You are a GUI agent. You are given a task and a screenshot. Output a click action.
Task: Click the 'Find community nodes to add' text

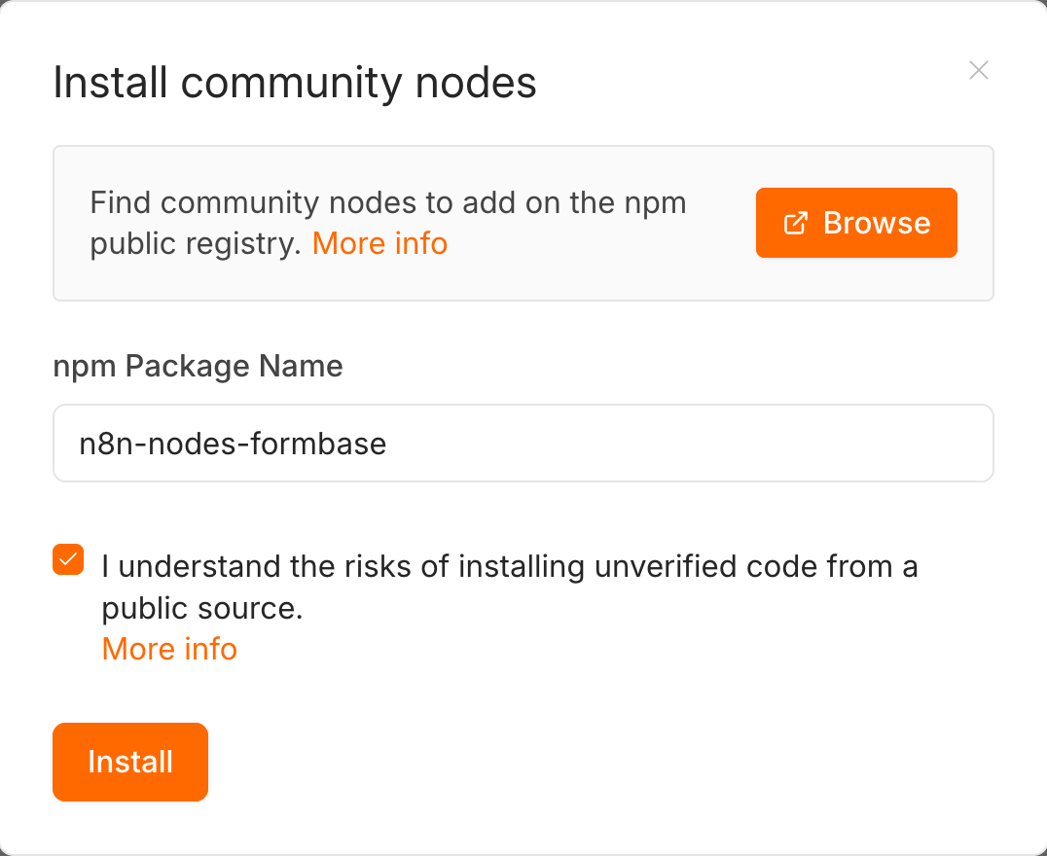point(388,223)
